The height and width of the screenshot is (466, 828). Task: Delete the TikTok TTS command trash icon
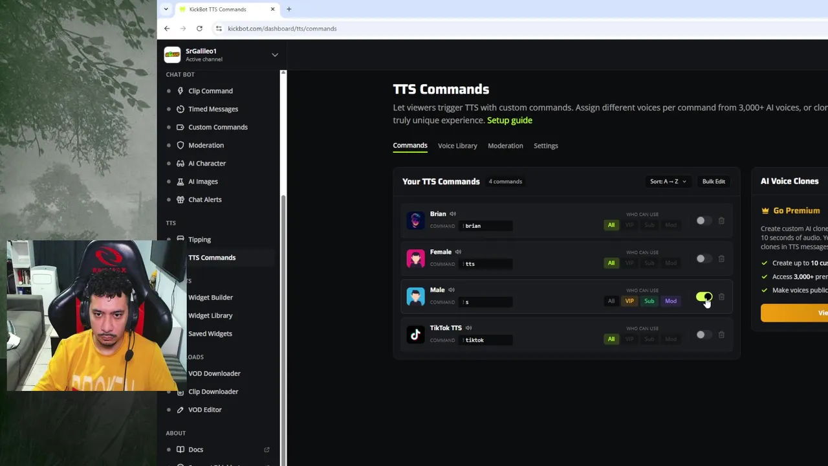click(x=721, y=335)
